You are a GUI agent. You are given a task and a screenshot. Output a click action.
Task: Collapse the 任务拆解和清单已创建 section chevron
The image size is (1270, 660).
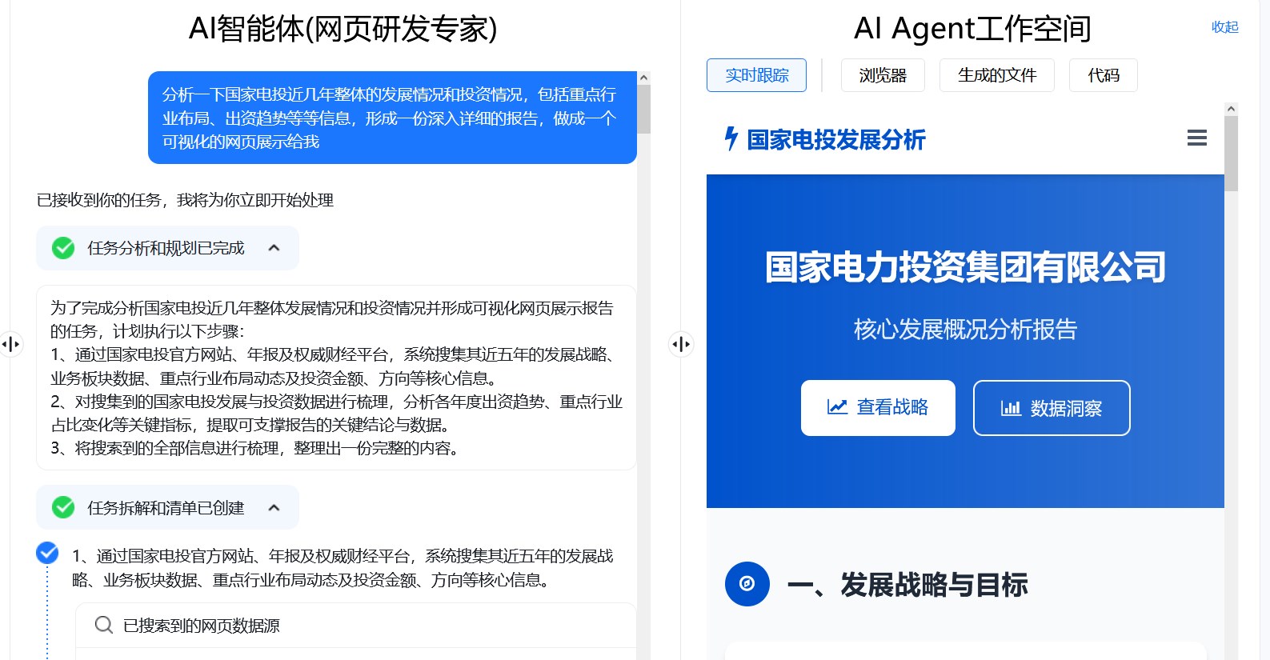tap(274, 507)
